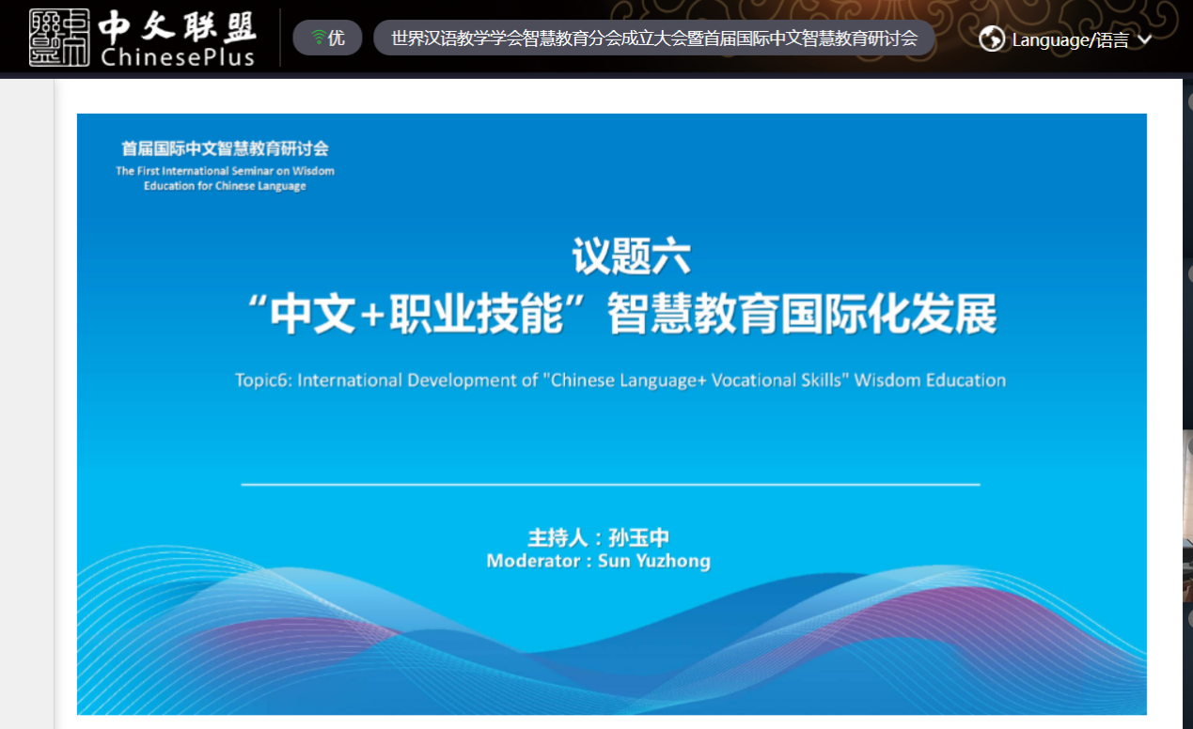1193x729 pixels.
Task: Expand the Language/语言 dropdown chevron
Action: coord(1144,39)
